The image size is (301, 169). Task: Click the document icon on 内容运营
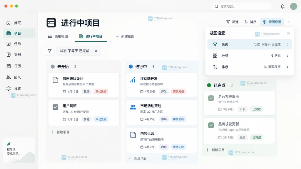[133, 135]
